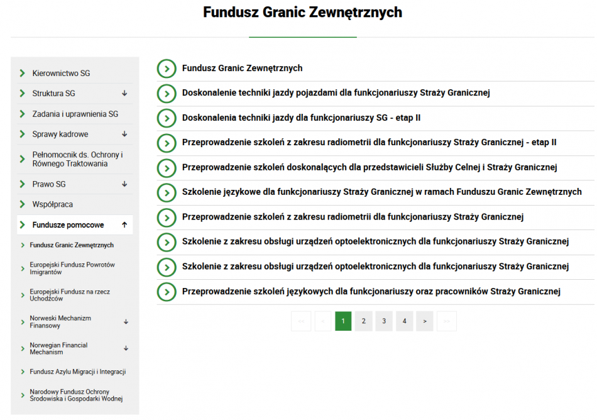Jump to page 4 in pagination

[x=405, y=321]
